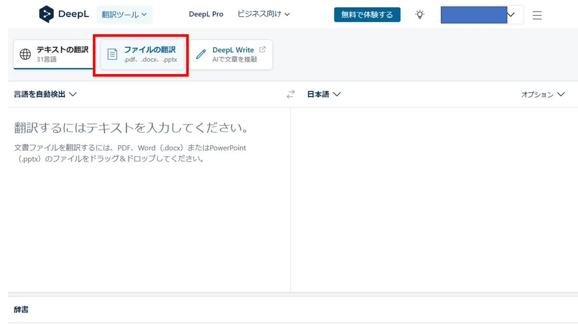Click the translation output panel
Image resolution: width=578 pixels, height=324 pixels.
434,199
